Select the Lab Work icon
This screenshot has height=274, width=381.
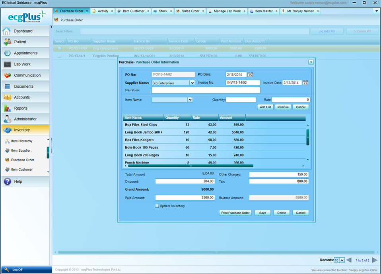tap(7, 64)
